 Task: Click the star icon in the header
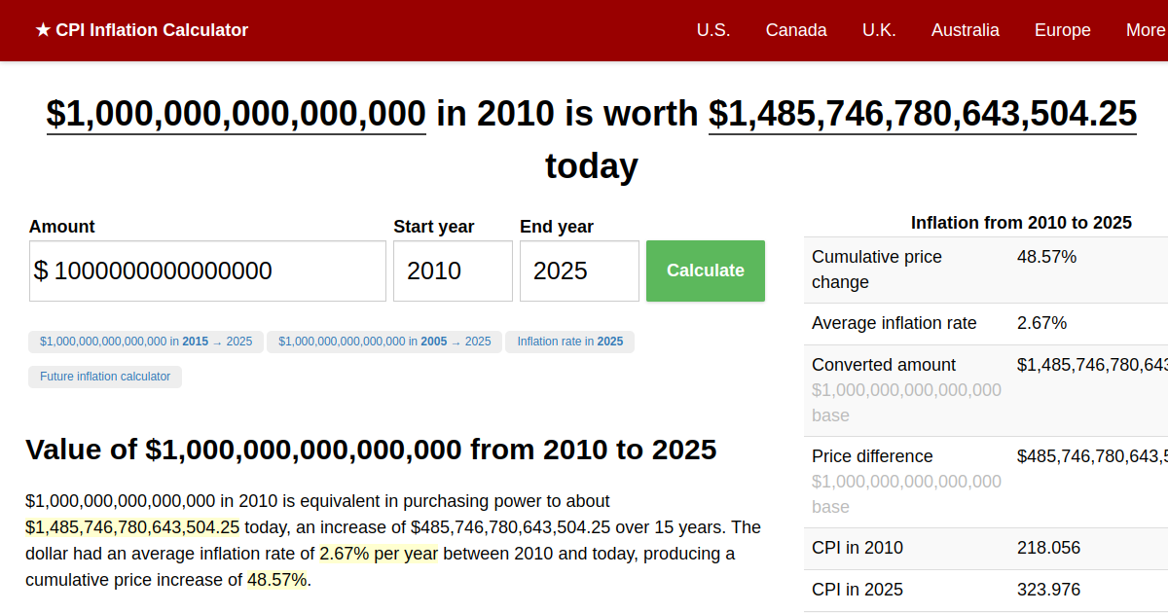[41, 30]
